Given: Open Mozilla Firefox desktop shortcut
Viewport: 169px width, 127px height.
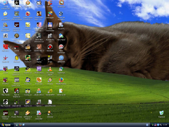Looking at the screenshot, I should 61,80.
